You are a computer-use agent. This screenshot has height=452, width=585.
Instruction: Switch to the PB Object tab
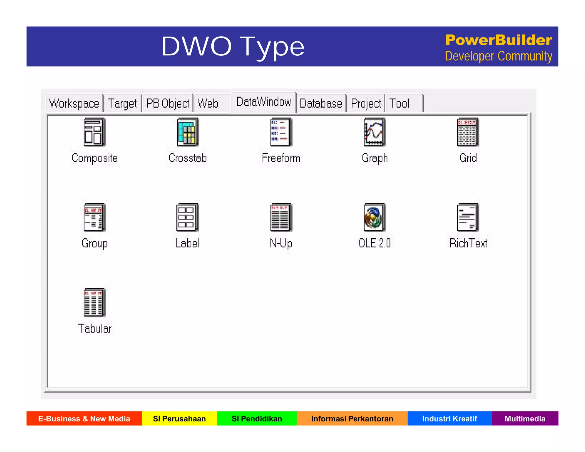(x=168, y=103)
